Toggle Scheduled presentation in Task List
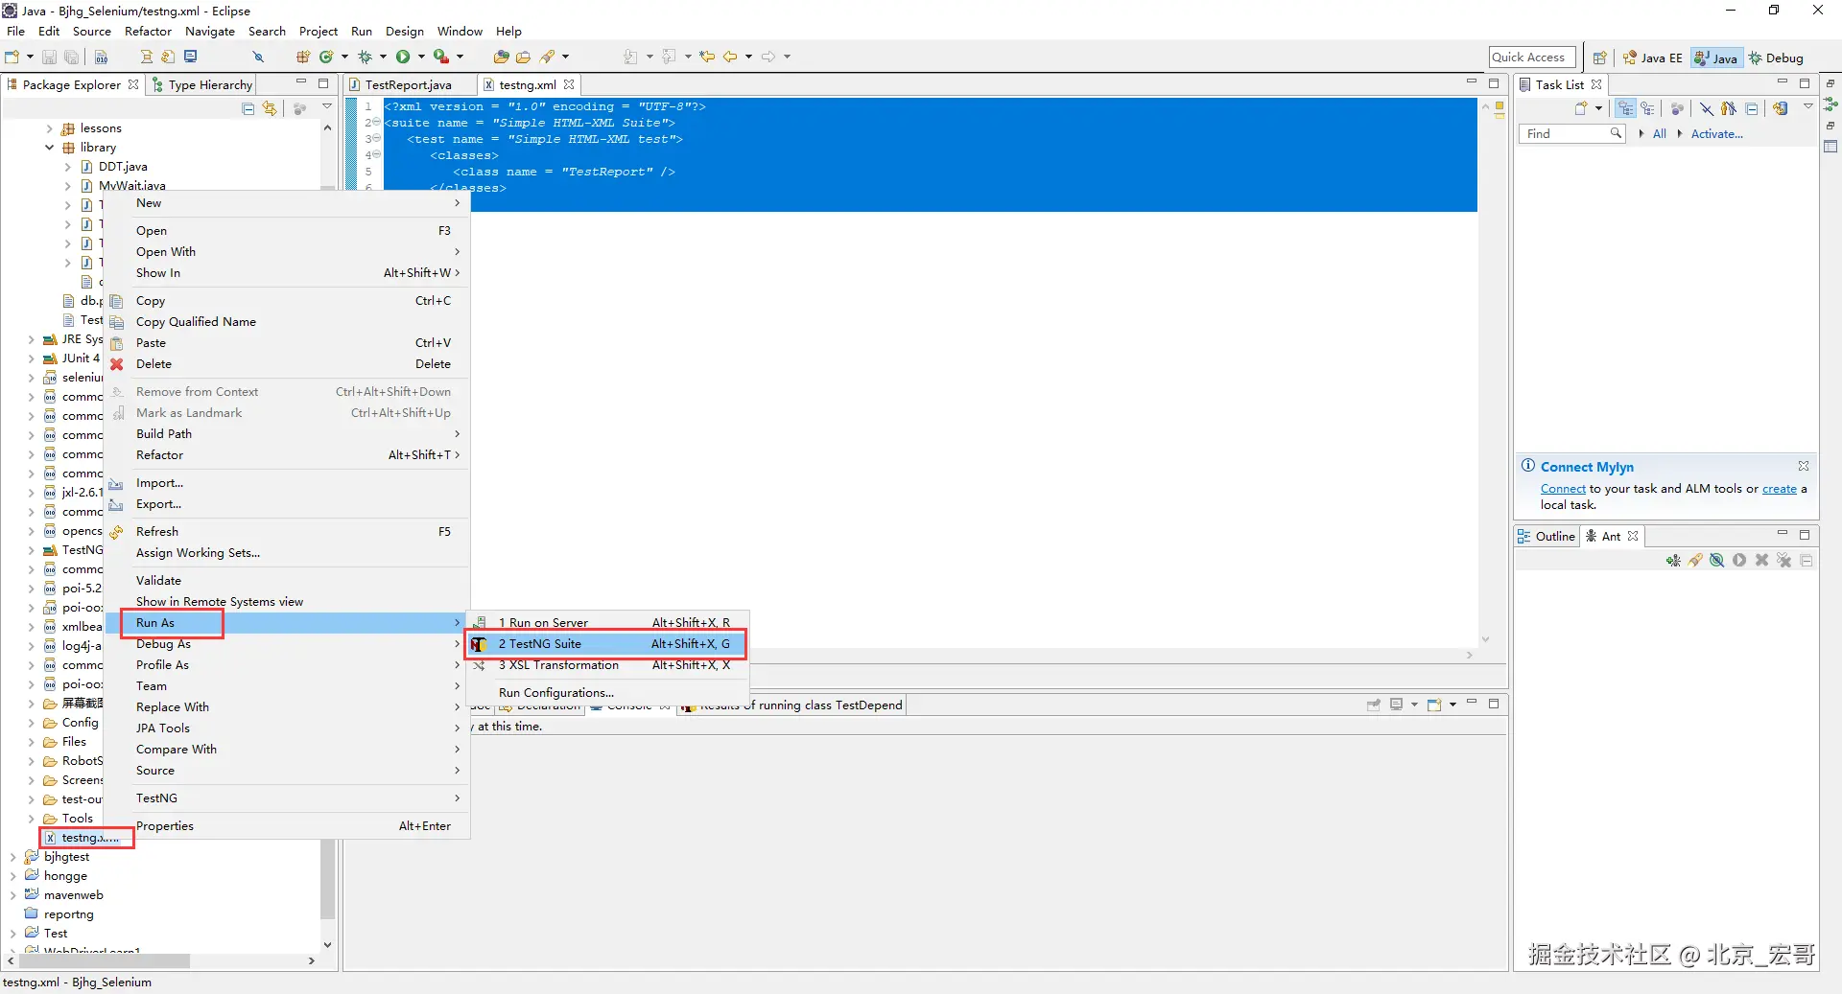This screenshot has width=1842, height=994. tap(1647, 108)
